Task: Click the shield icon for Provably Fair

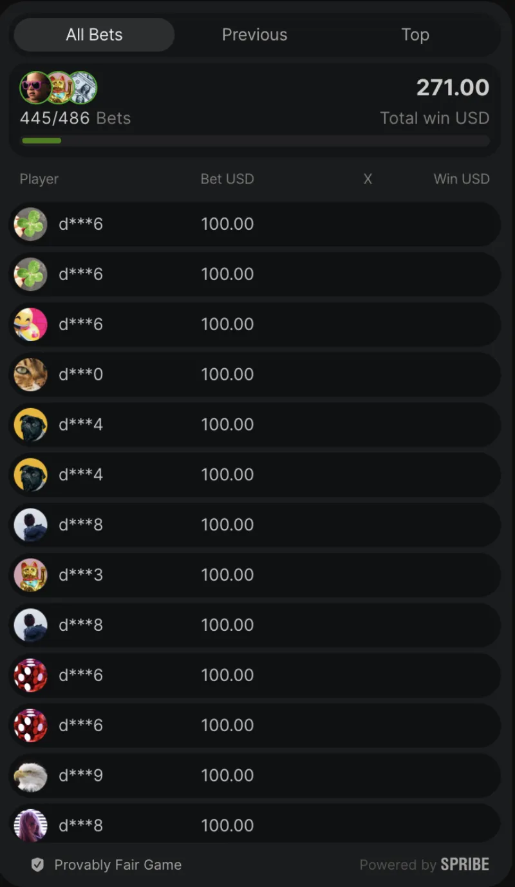Action: [38, 865]
